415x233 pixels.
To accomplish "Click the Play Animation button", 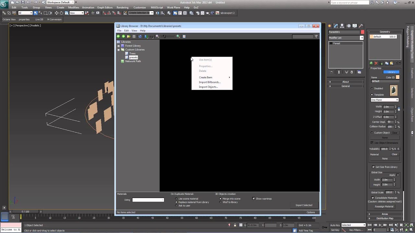I will coord(380,225).
